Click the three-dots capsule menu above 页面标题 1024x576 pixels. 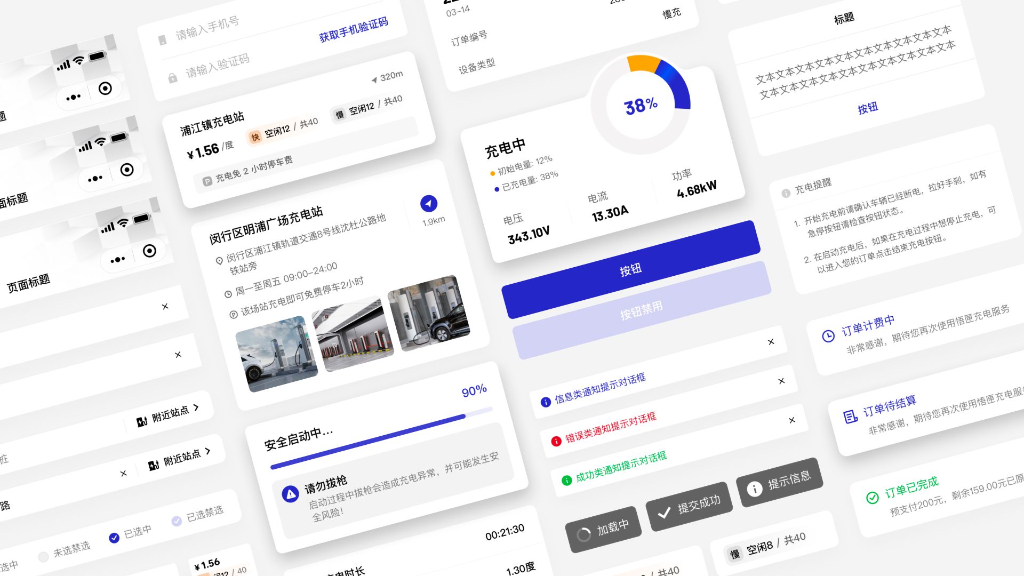118,260
